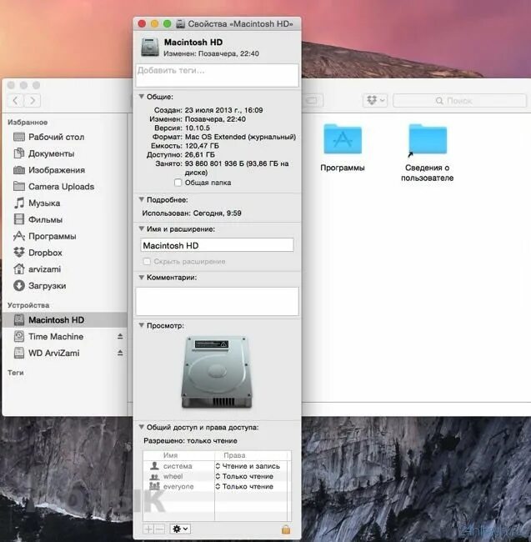Viewport: 531px width, 542px height.
Task: Collapse the Комментарии section
Action: click(x=142, y=277)
